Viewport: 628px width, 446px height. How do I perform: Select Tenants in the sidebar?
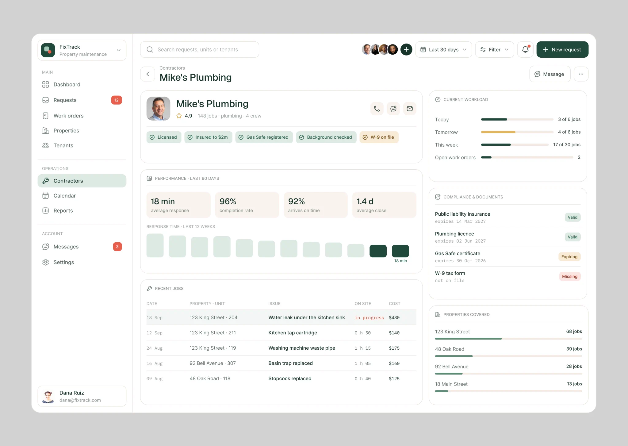click(x=82, y=145)
